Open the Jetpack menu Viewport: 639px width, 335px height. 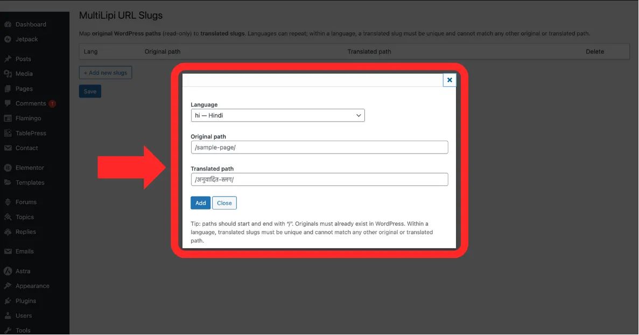[x=25, y=39]
